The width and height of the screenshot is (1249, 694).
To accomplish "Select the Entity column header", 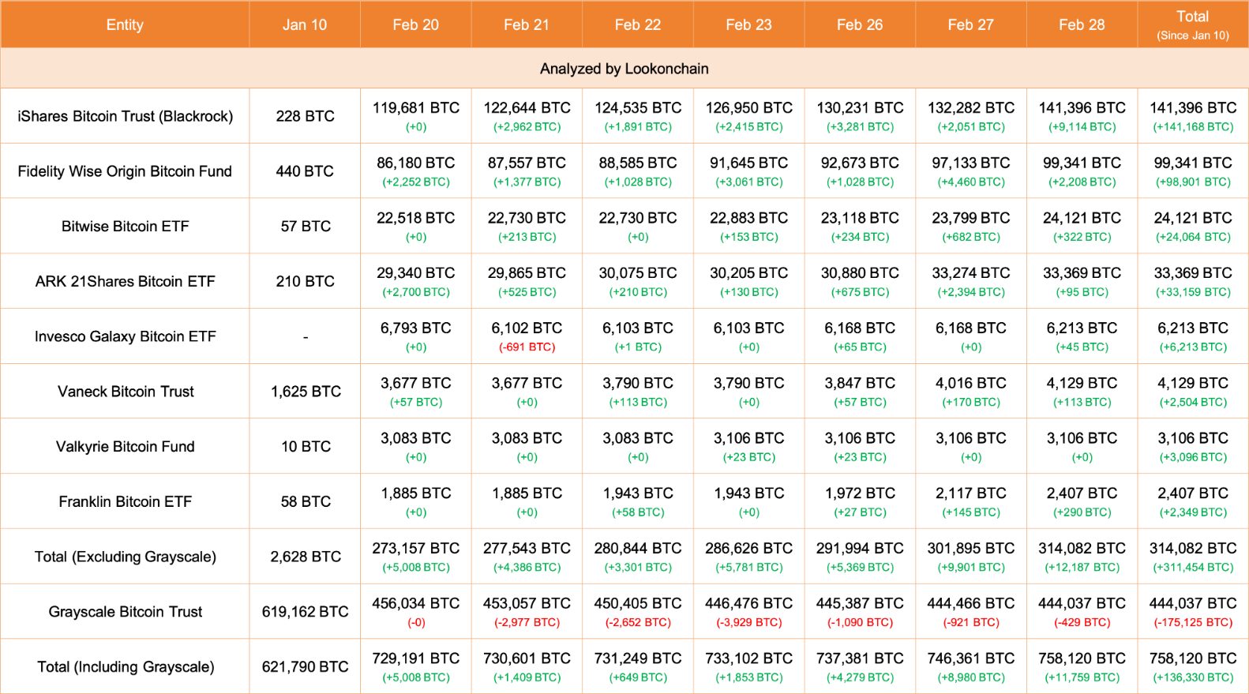I will (125, 24).
